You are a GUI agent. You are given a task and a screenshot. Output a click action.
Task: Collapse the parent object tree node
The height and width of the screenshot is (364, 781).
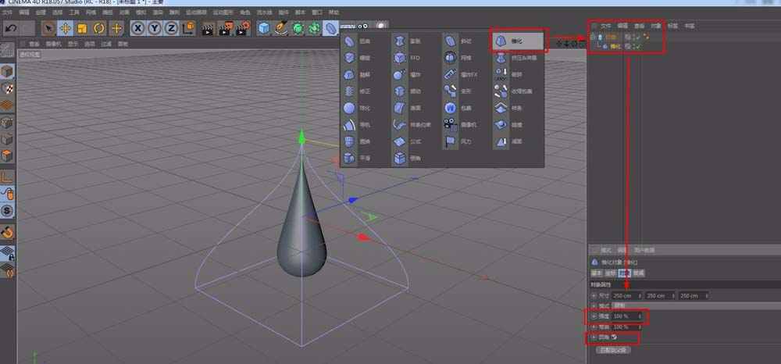tap(594, 37)
